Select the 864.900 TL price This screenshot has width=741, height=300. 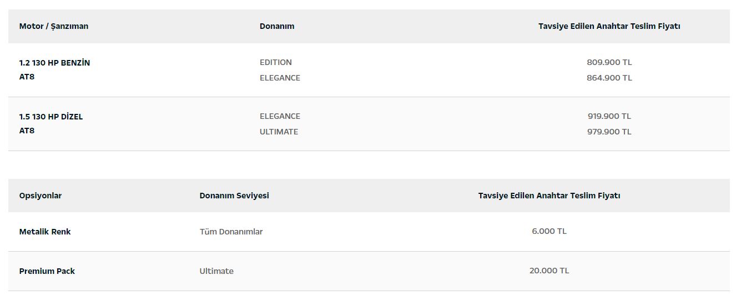point(609,78)
